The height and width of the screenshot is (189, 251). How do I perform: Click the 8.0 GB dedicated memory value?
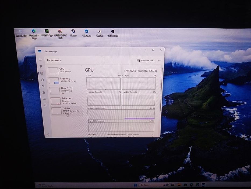152,108
